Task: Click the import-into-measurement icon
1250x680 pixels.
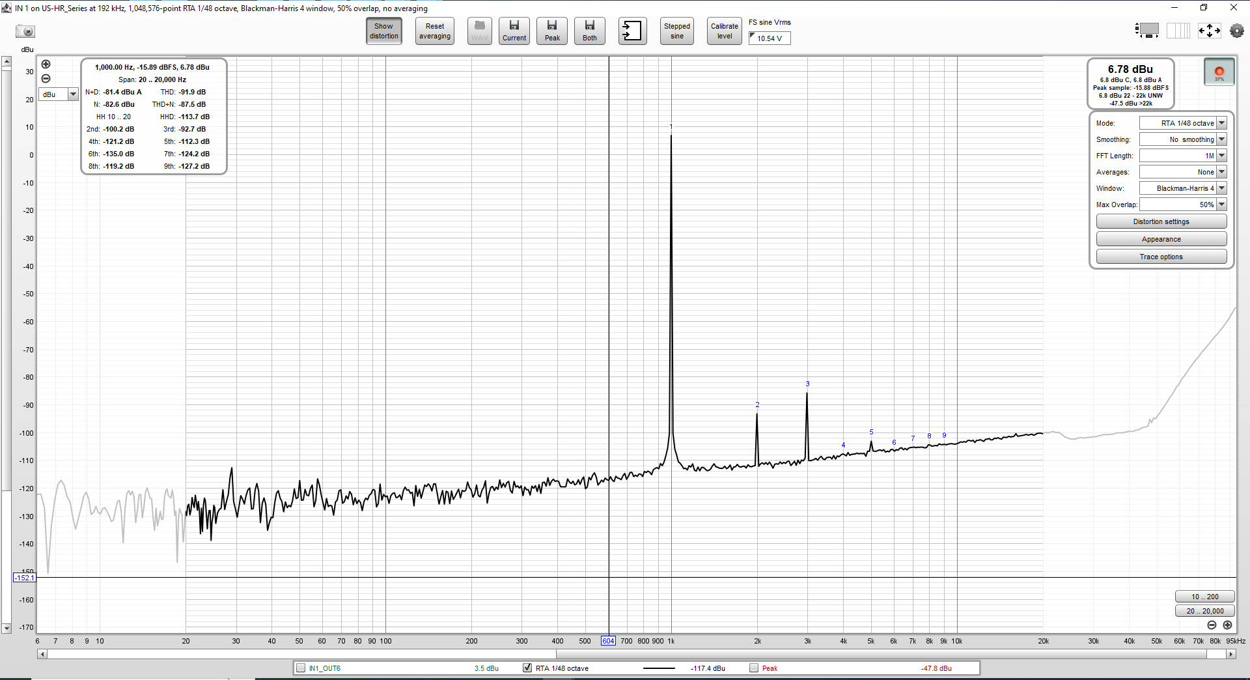Action: [x=632, y=31]
